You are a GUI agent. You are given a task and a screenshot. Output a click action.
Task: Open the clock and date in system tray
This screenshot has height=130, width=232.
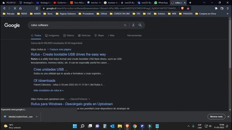coord(219,126)
